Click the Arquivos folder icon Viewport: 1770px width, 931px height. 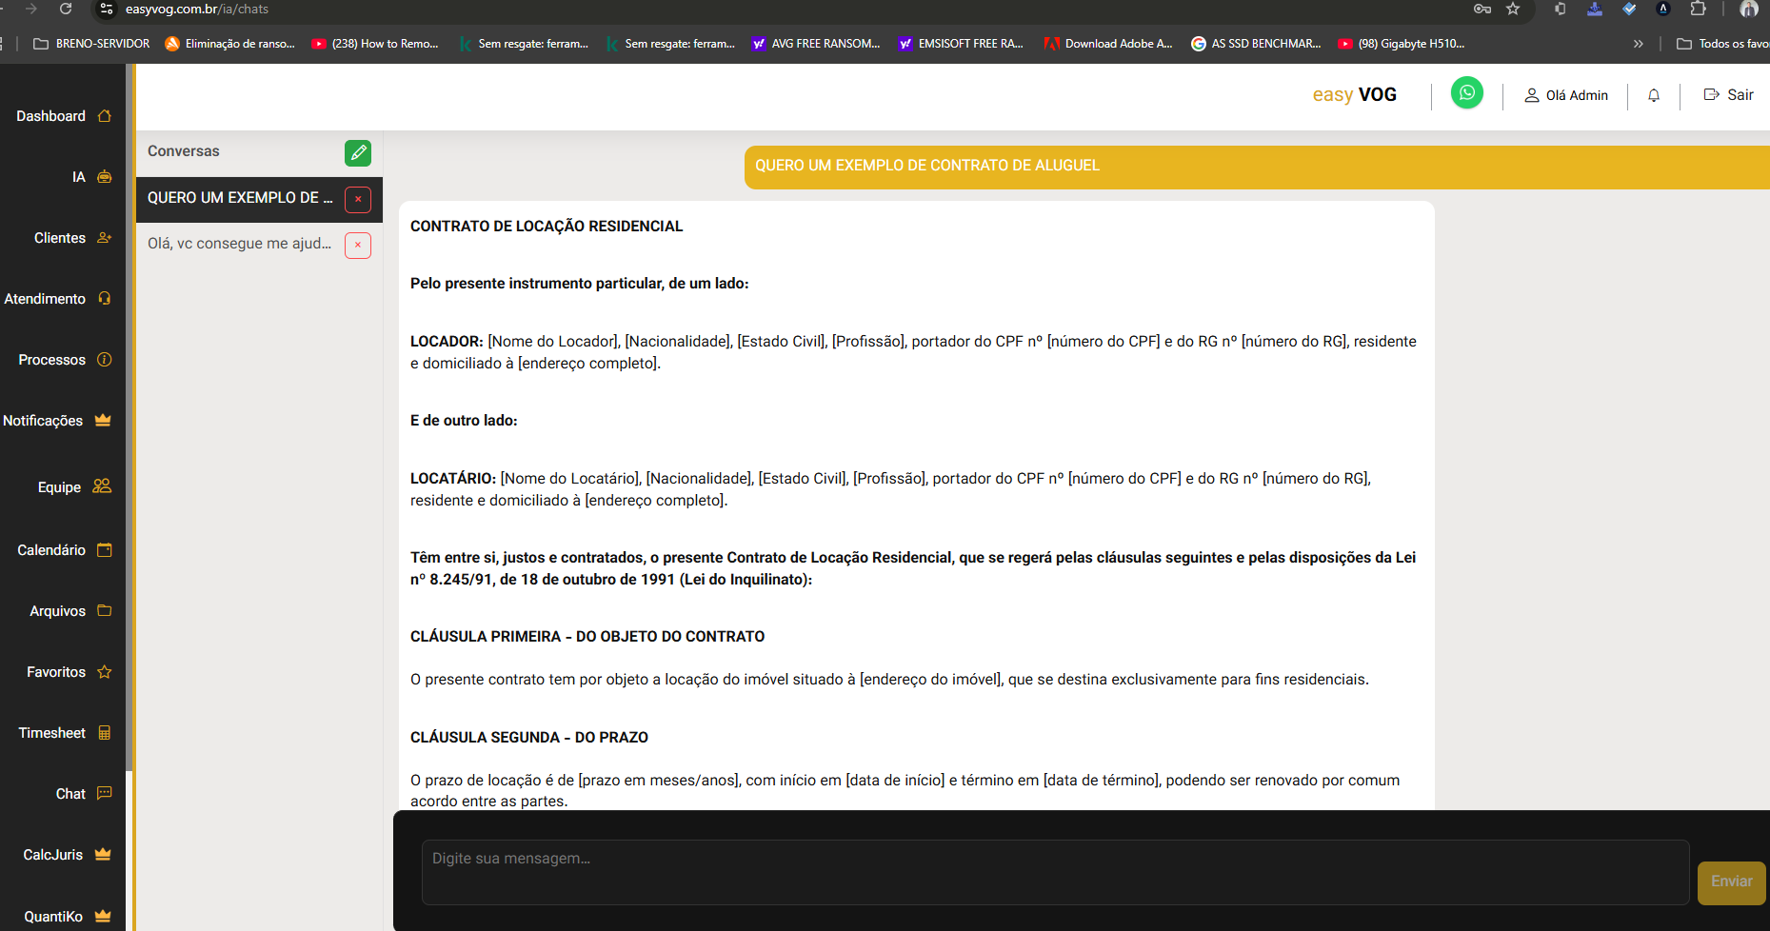pos(105,611)
